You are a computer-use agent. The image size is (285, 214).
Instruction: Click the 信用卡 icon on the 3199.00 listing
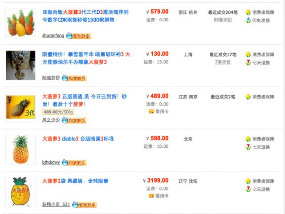coord(151,196)
